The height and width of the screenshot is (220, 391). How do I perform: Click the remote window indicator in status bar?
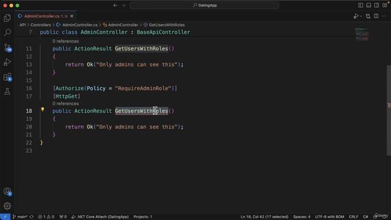click(5, 217)
